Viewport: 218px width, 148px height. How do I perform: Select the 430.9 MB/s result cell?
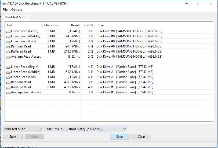pos(72,82)
